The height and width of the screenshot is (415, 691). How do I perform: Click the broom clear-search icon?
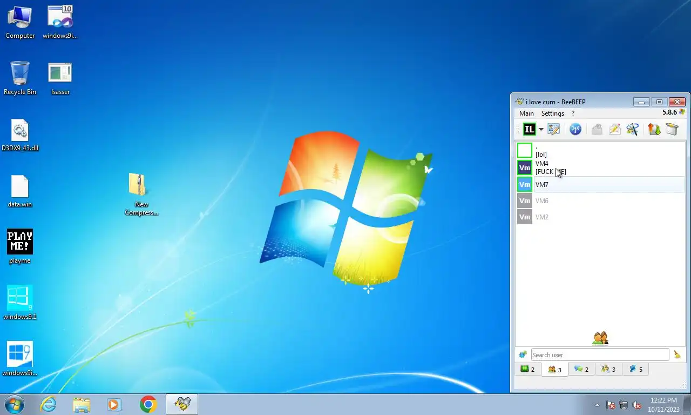coord(677,354)
